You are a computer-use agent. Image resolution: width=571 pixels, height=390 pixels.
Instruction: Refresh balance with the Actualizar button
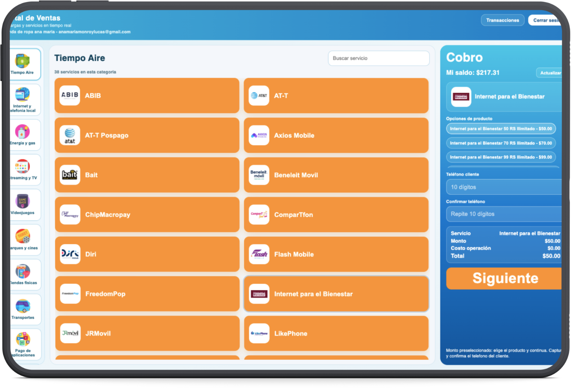click(549, 73)
